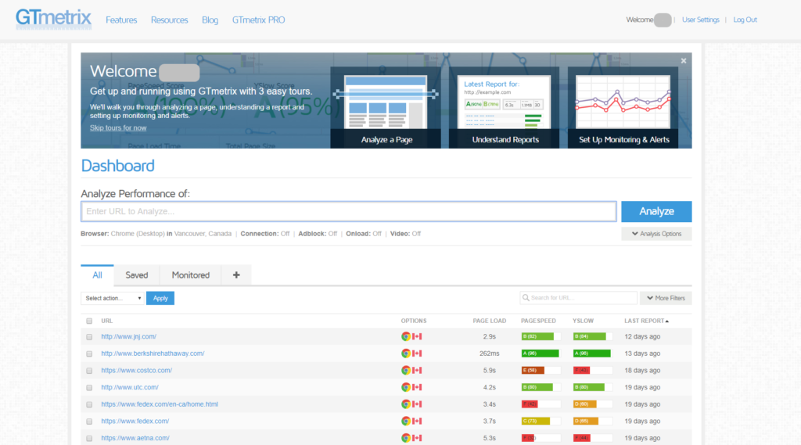Click the Enter URL to Analyze field
801x445 pixels.
348,211
